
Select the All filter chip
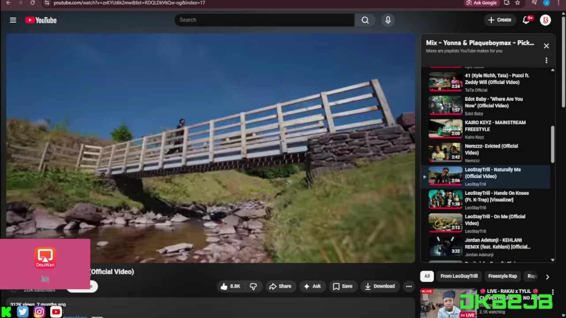tap(427, 276)
